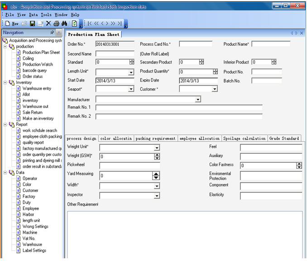The image size is (307, 261).
Task: Go to last record navigation icon
Action: [120, 24]
